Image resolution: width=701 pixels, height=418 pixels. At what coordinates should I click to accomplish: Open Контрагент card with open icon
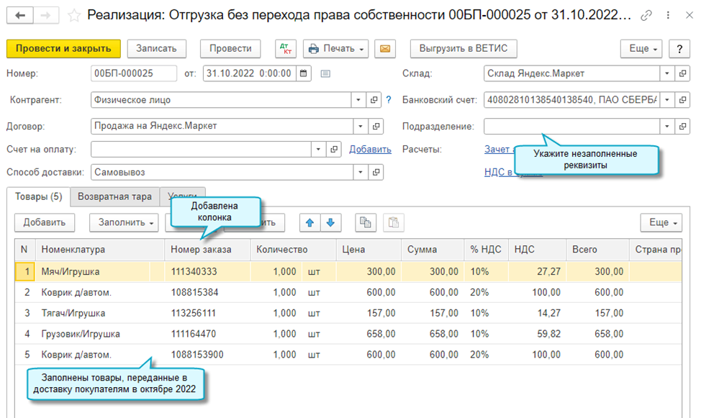point(374,100)
